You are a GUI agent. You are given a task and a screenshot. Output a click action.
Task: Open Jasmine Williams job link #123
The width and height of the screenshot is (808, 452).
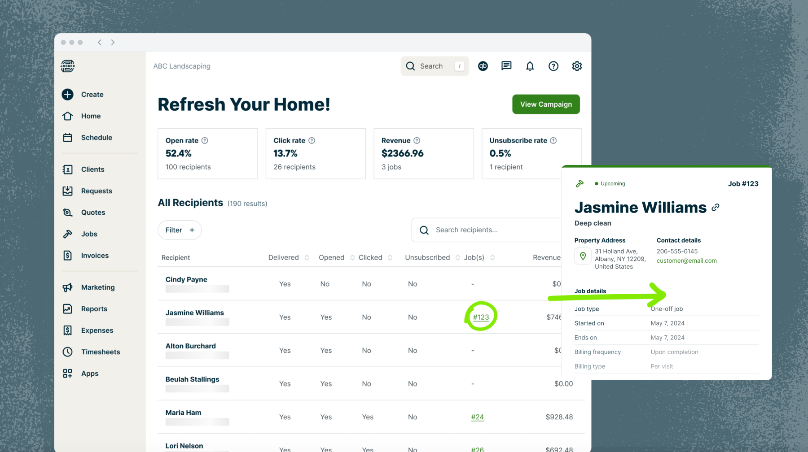click(480, 317)
